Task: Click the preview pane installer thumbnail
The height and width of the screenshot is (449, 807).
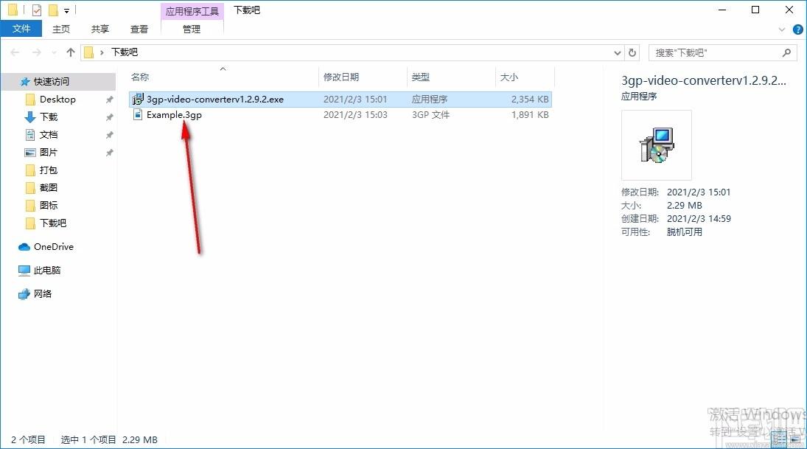Action: pos(656,145)
